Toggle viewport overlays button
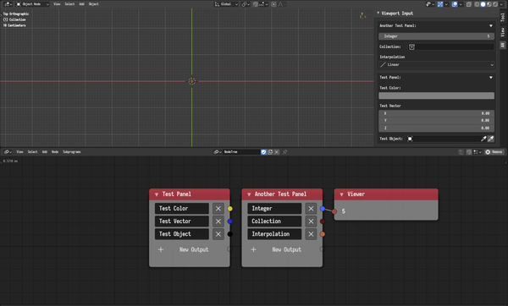Screen dimensions: 508x306 point(455,4)
